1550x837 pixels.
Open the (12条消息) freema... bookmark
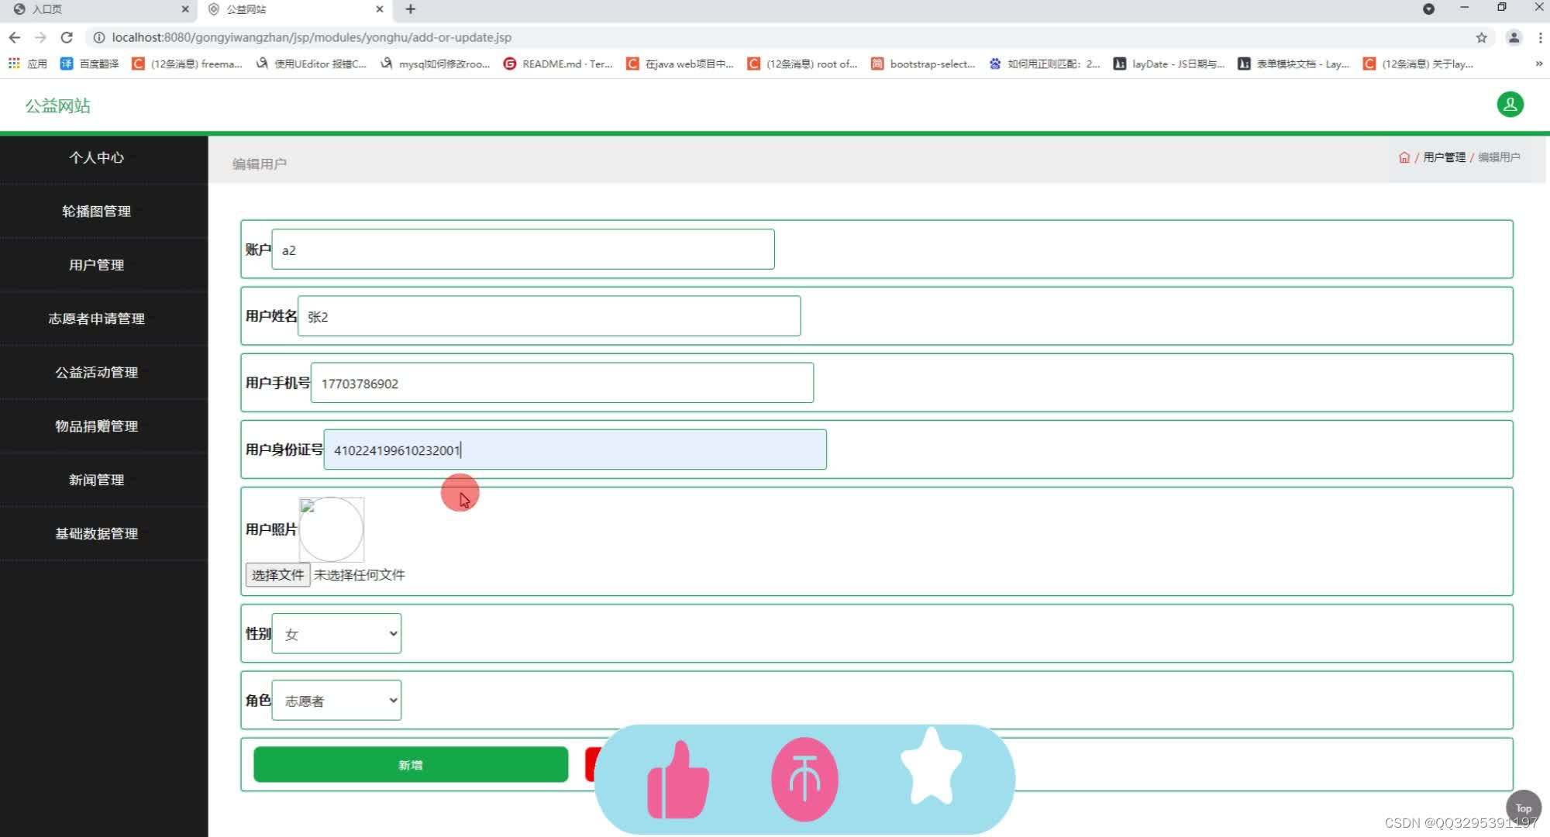pos(188,64)
